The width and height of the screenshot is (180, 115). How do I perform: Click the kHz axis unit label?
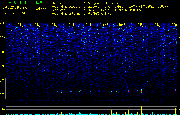3,23
